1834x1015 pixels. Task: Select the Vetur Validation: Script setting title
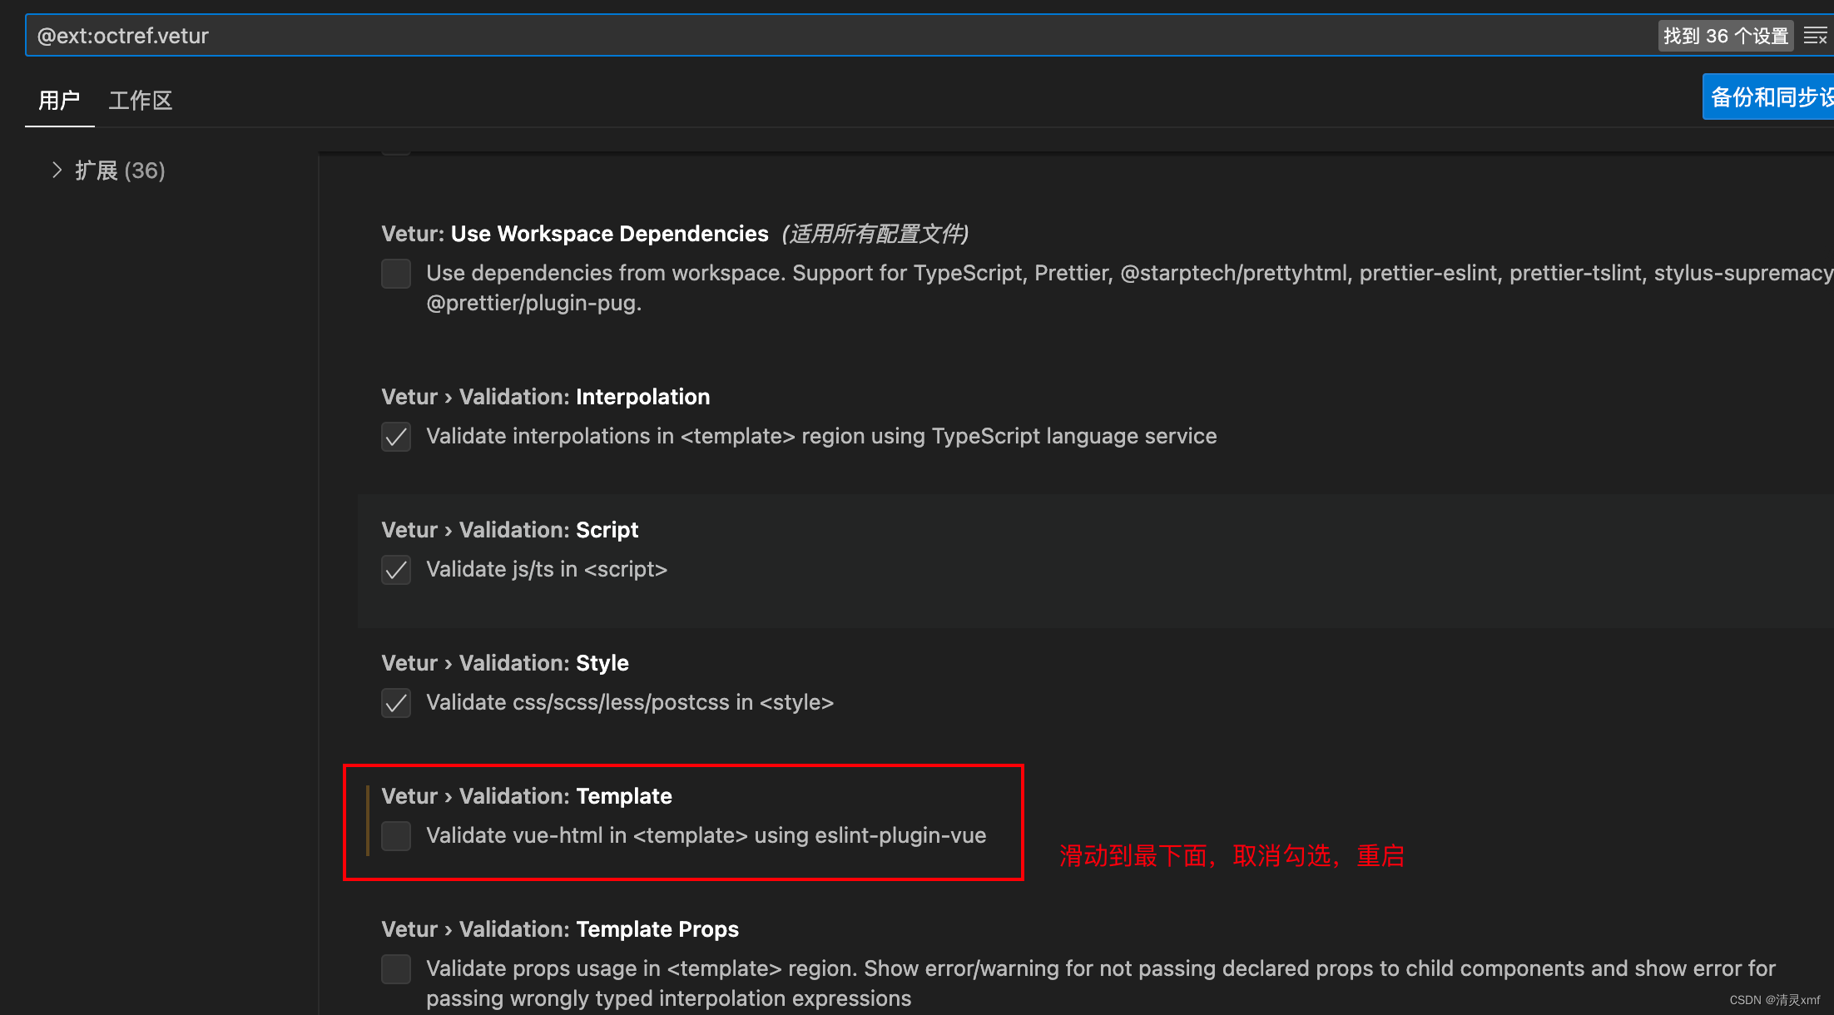[x=509, y=530]
